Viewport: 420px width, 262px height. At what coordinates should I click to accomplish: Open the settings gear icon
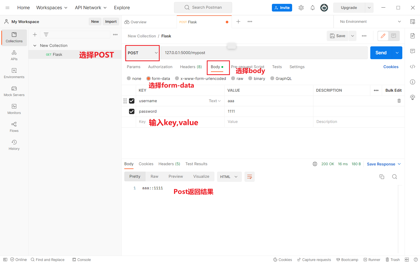click(x=301, y=8)
